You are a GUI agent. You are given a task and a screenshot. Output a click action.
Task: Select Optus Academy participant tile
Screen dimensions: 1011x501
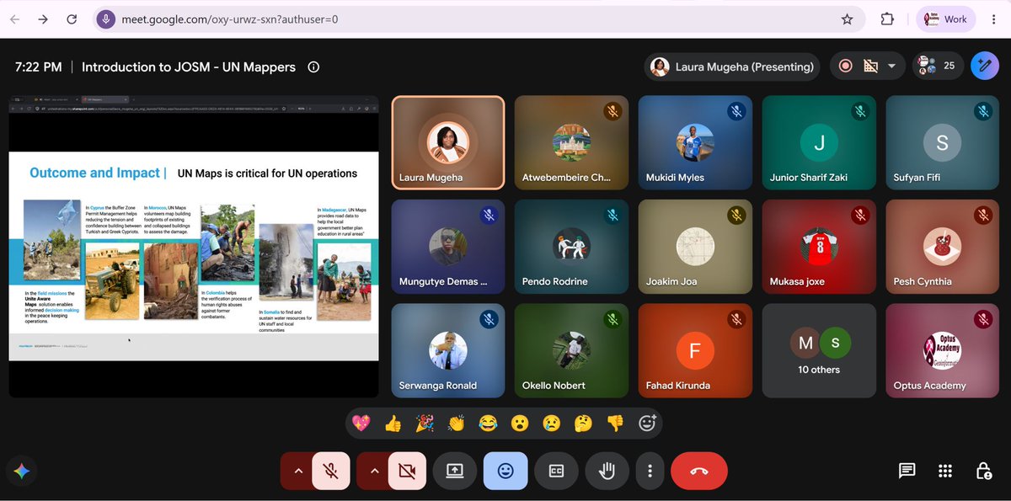pos(942,350)
